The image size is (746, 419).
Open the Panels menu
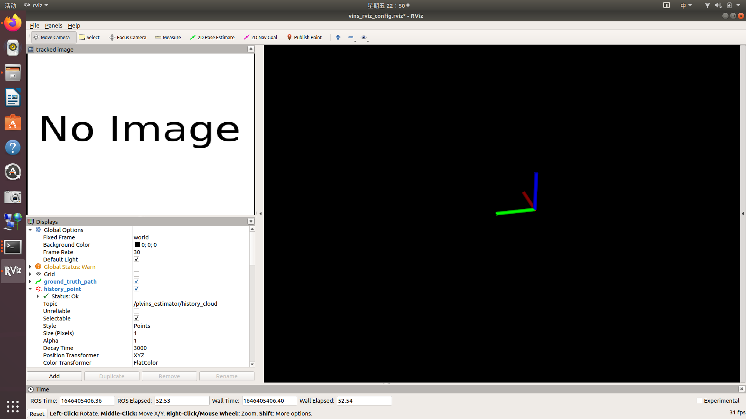point(53,26)
